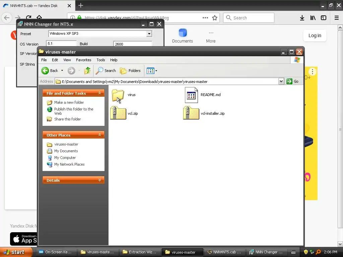The image size is (343, 257).
Task: Open the View menu
Action: click(x=67, y=60)
